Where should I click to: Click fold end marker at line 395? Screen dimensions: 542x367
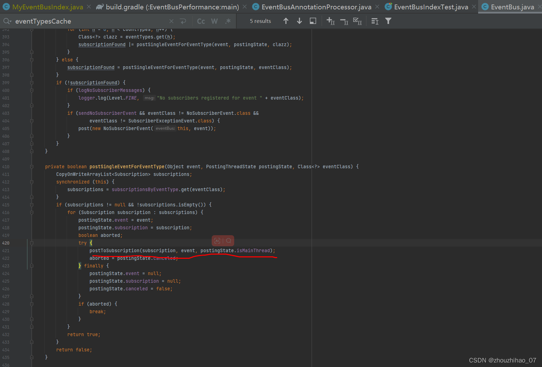coord(32,52)
